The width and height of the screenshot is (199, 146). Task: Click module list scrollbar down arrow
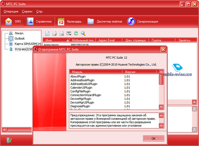click(x=161, y=107)
